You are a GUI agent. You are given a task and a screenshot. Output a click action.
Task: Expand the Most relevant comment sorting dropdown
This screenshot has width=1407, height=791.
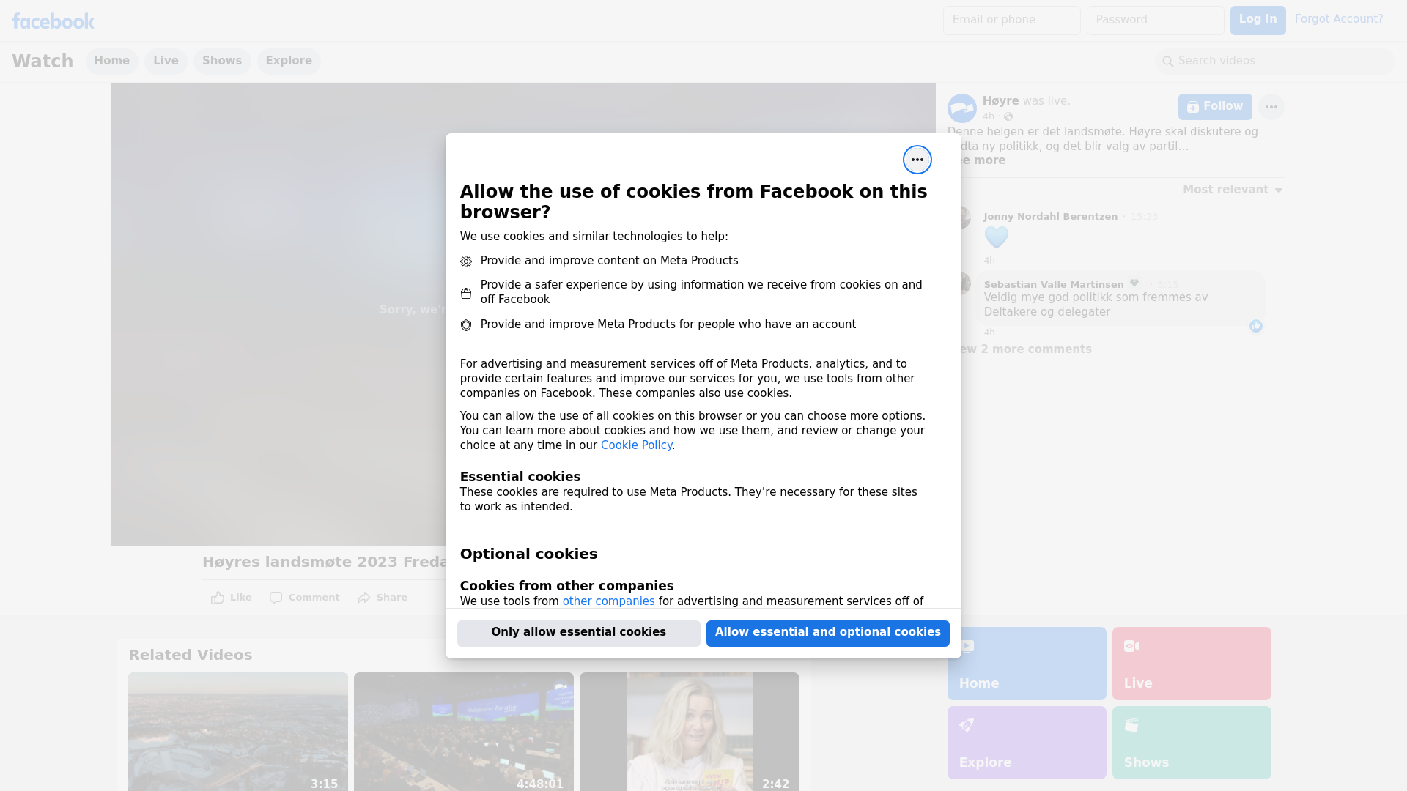click(1233, 190)
